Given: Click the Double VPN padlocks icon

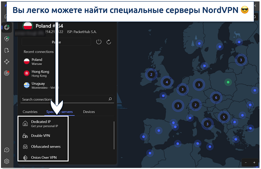Looking at the screenshot, I should click(25, 136).
